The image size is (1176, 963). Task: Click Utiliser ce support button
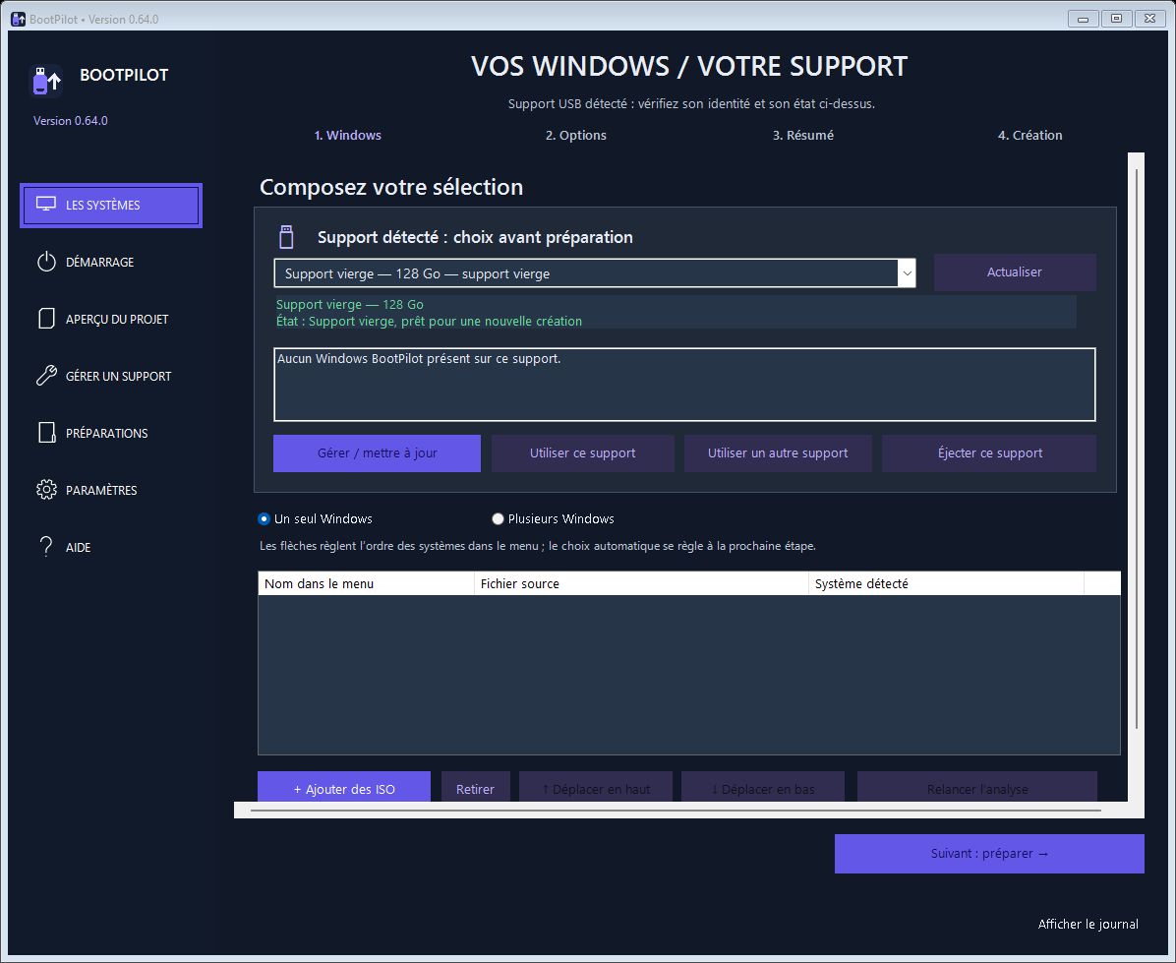click(x=583, y=453)
